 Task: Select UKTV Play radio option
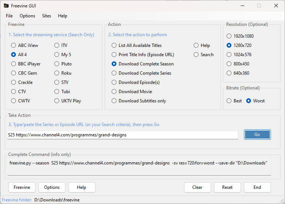57,101
